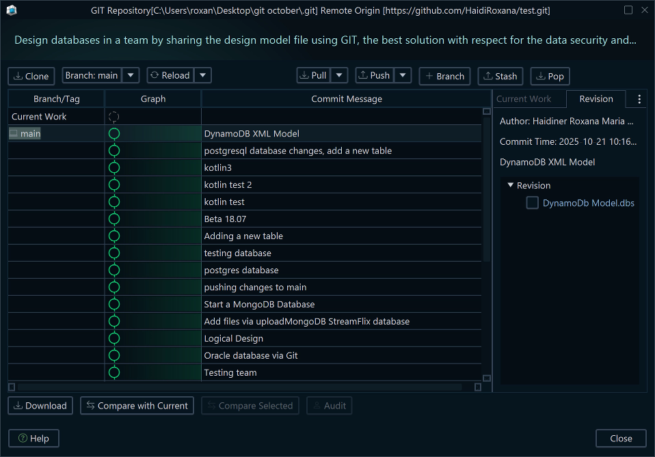655x457 pixels.
Task: Click the plus icon on the Branch button
Action: tap(430, 76)
